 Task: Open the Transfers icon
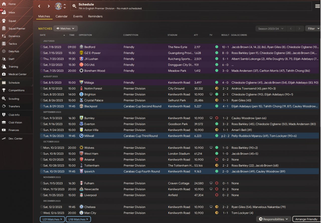coord(4,106)
